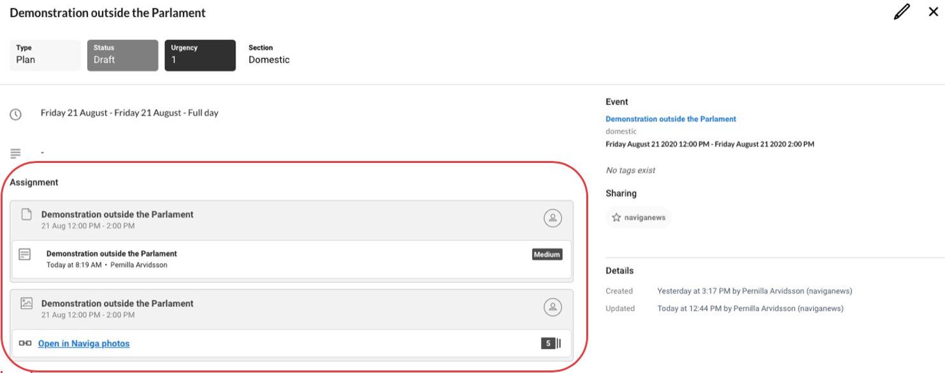Viewport: 945px width, 373px height.
Task: Open the Demonstration event link
Action: (x=670, y=119)
